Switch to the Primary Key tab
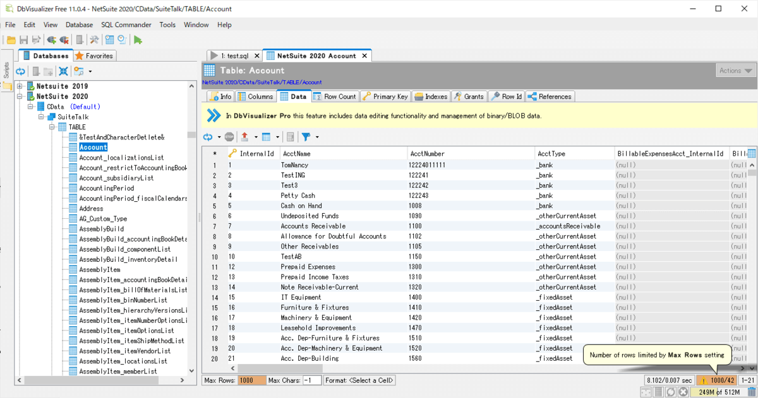Viewport: 758px width, 398px height. tap(385, 97)
